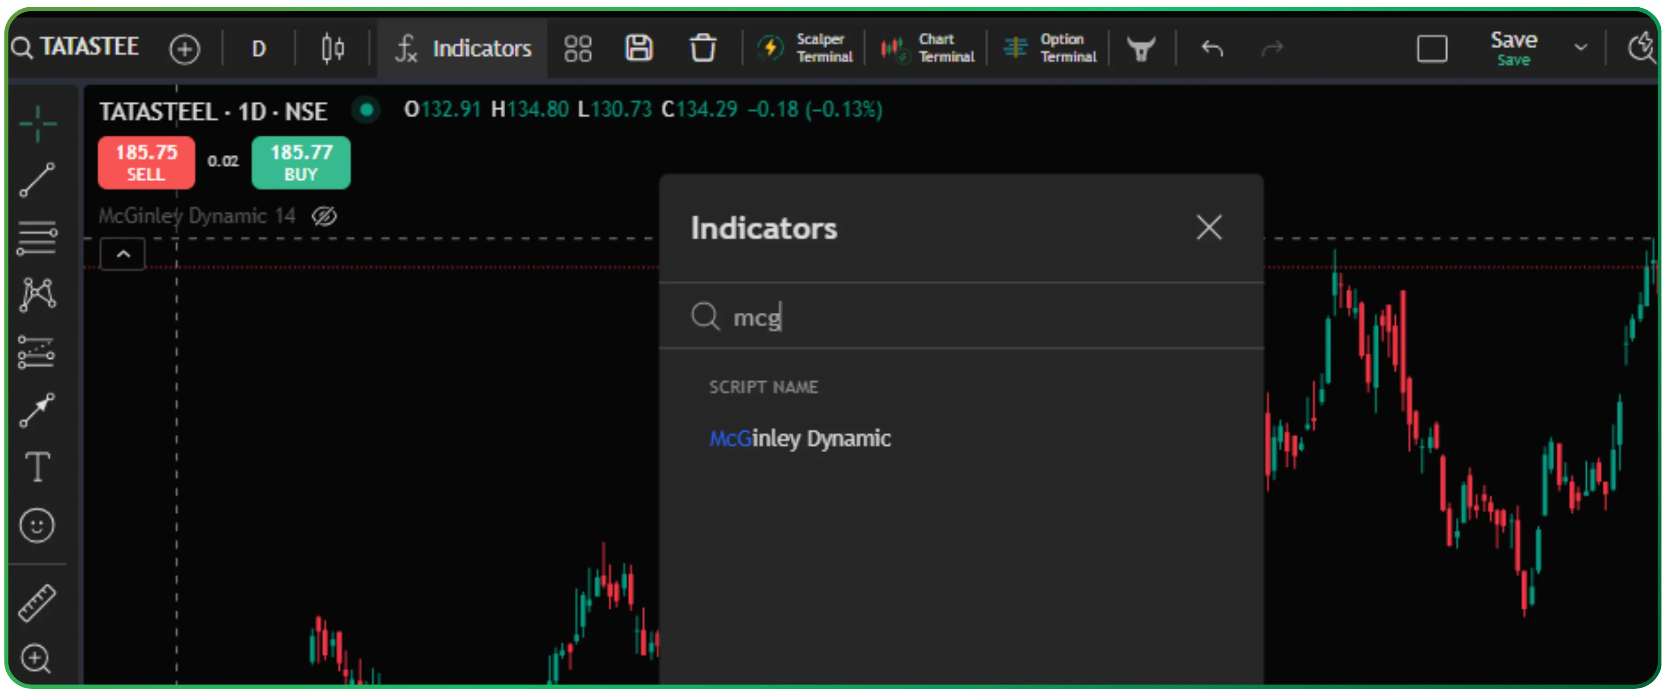Open the indicator templates grid icon

coord(578,49)
